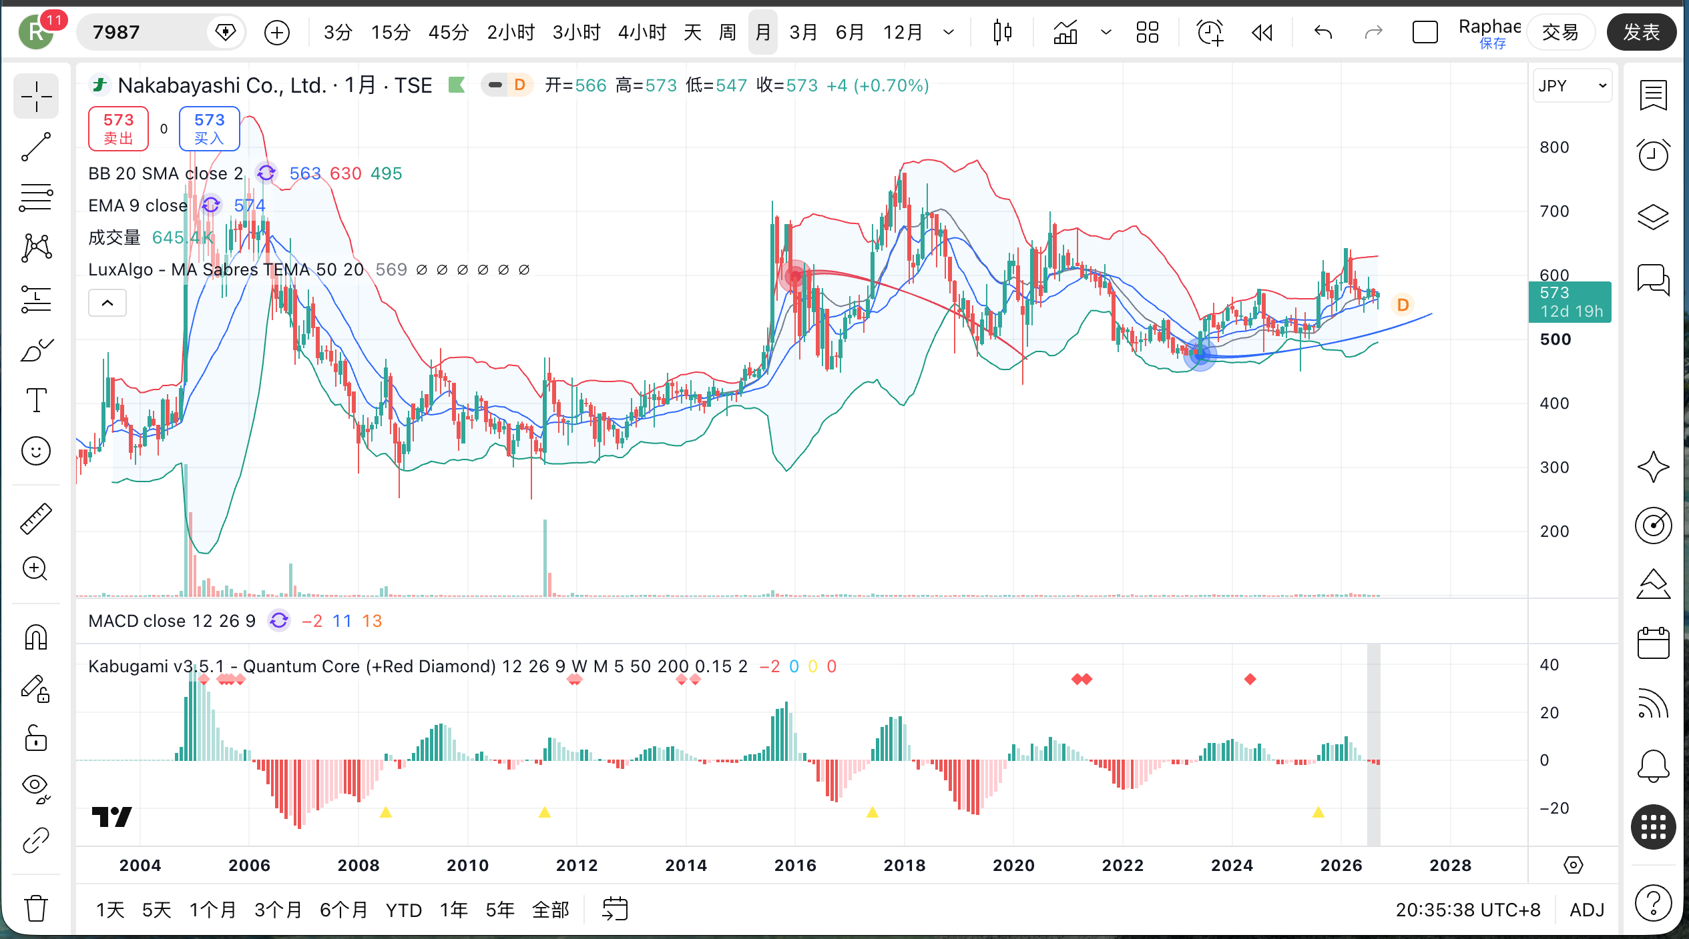Viewport: 1689px width, 939px height.
Task: Open the alerts clock panel
Action: [1653, 155]
